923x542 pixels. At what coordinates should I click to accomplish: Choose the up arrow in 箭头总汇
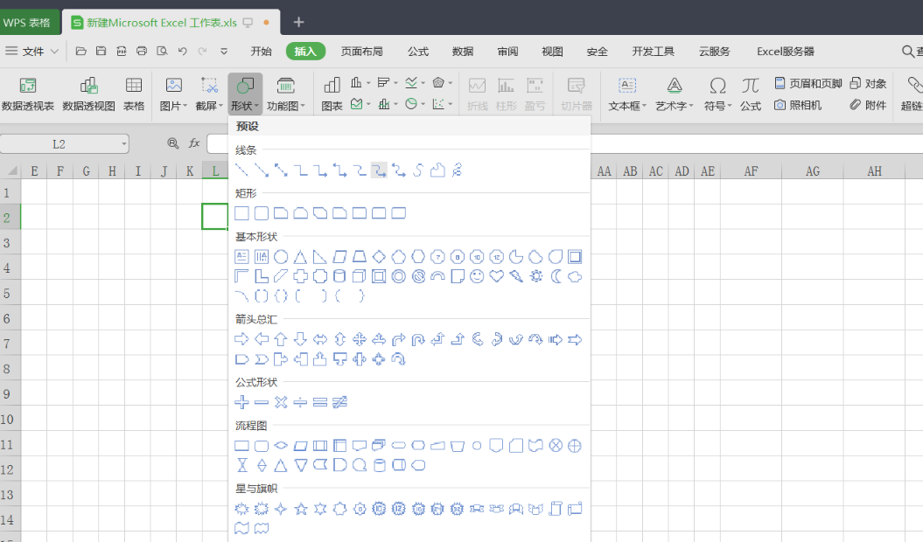point(281,339)
